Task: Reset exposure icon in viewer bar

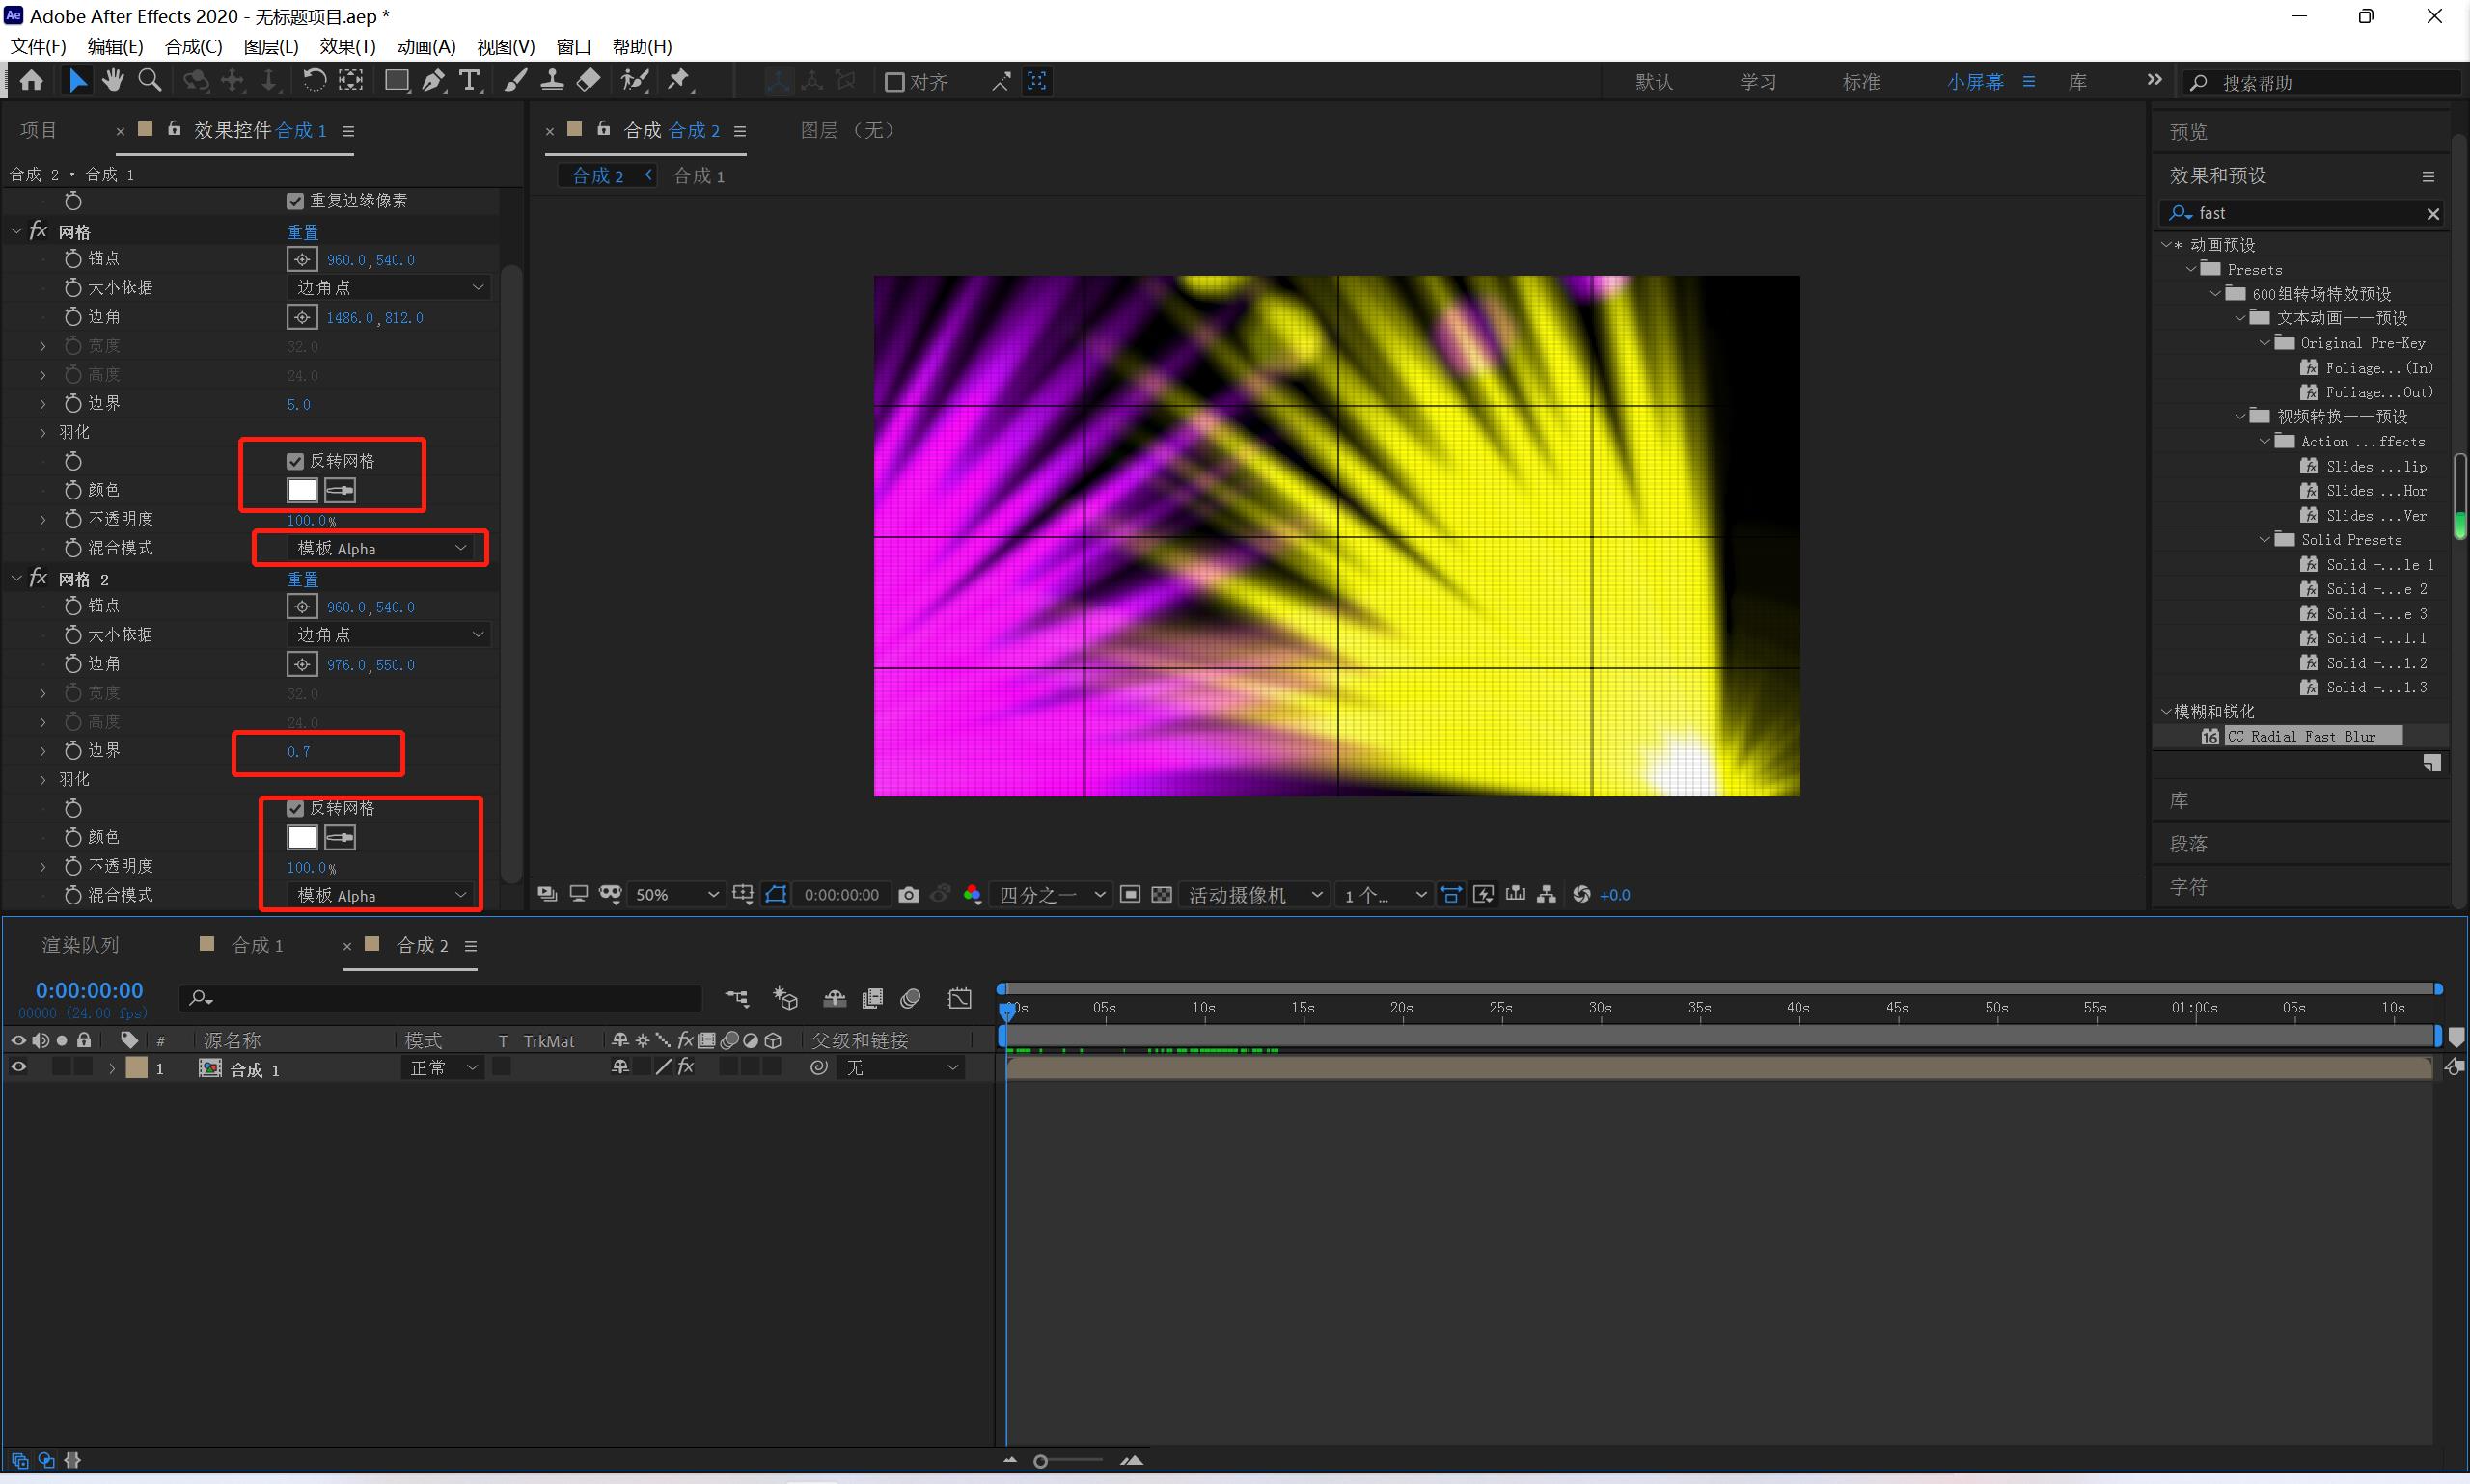Action: click(1581, 895)
